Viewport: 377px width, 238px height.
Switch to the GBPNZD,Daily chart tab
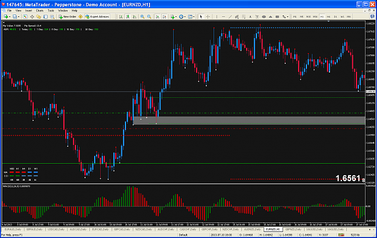tap(294, 230)
